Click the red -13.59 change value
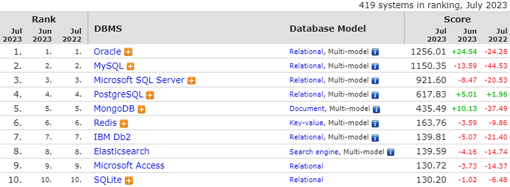This screenshot has height=187, width=510. tap(465, 66)
